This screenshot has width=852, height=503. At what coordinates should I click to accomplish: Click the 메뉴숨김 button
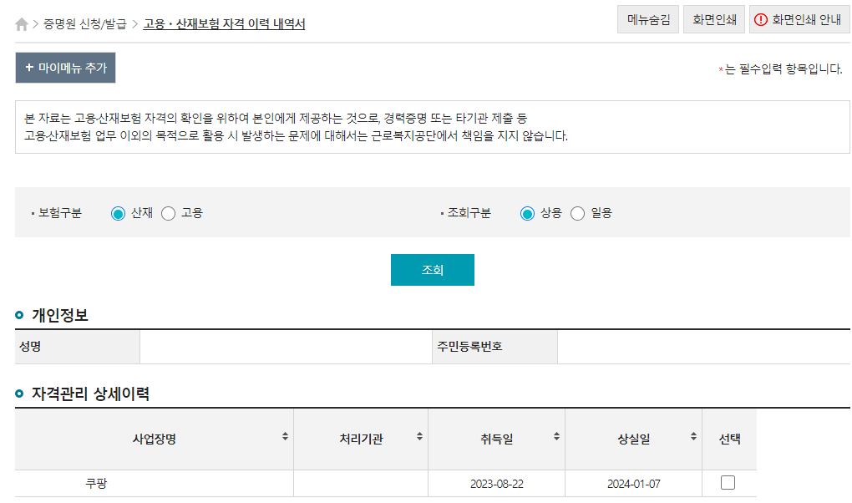(x=648, y=20)
